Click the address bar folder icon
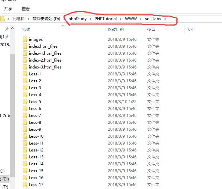Screen dimensions: 222x189 point(2,19)
